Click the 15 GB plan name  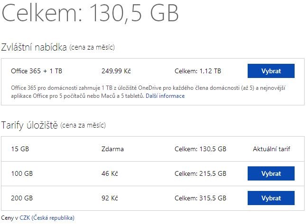[x=20, y=149]
